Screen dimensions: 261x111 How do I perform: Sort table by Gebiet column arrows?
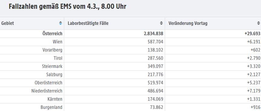tap(61, 23)
